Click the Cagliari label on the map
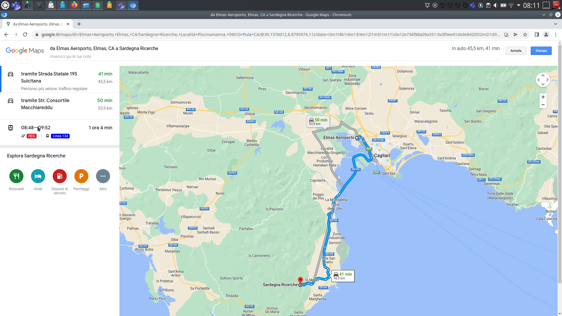The height and width of the screenshot is (316, 562). (x=382, y=155)
